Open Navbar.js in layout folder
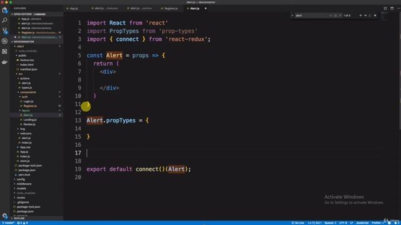Screen dimensions: 401x225 click(x=29, y=124)
